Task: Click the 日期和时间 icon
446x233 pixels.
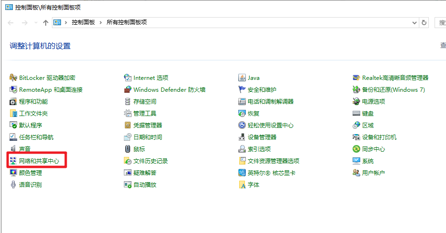Action: 128,137
